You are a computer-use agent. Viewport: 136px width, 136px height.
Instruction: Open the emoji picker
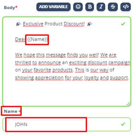(x=78, y=7)
